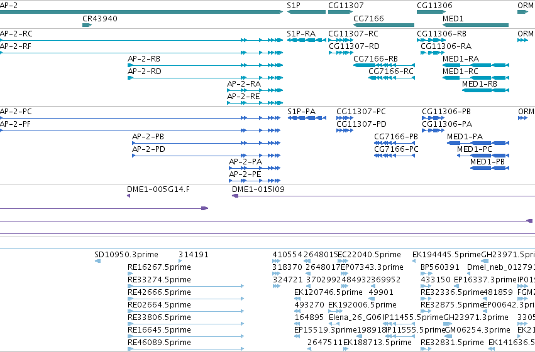Viewport: 535px width, 352px height.
Task: Open the CG11307 gene label
Action: (x=346, y=6)
